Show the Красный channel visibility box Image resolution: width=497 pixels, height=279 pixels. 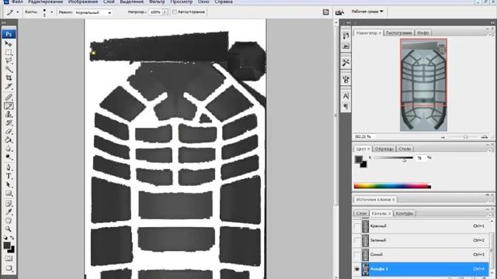357,226
